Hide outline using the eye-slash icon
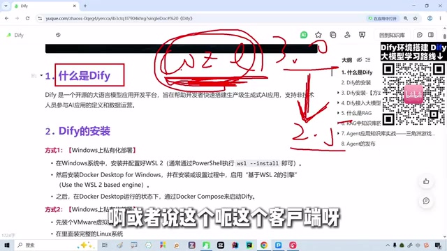Image resolution: width=447 pixels, height=251 pixels. pos(359,60)
